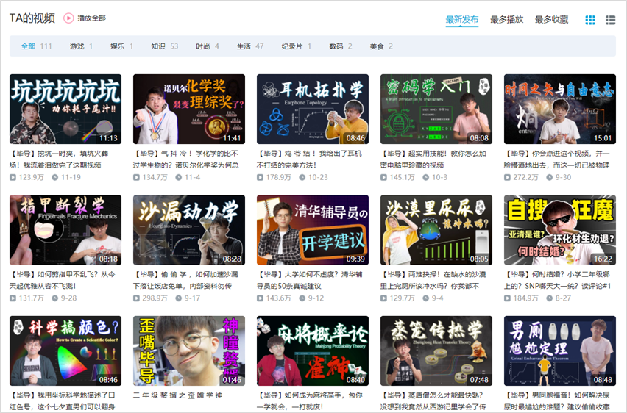Screen dimensions: 627x413
Task: Switch to grid view layout icon
Action: [590, 20]
